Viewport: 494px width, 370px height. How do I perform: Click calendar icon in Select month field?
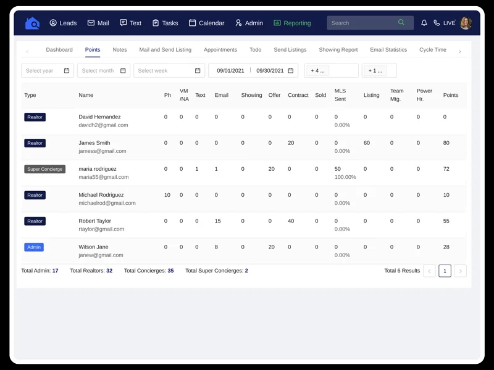pos(123,70)
